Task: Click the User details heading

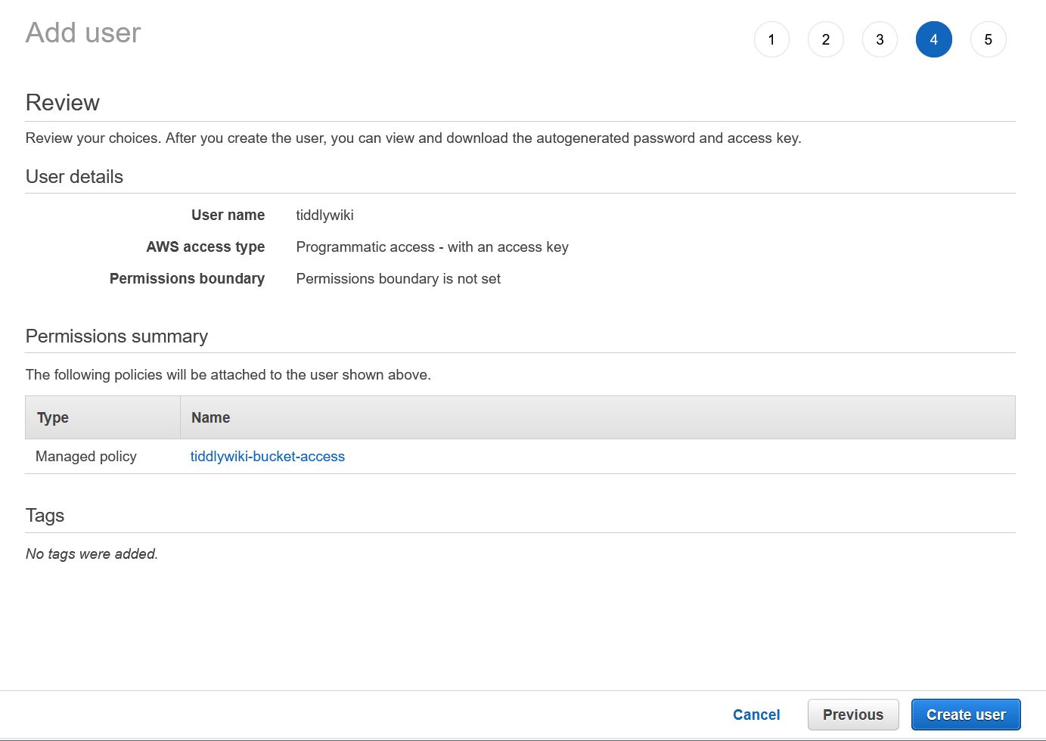Action: tap(74, 177)
